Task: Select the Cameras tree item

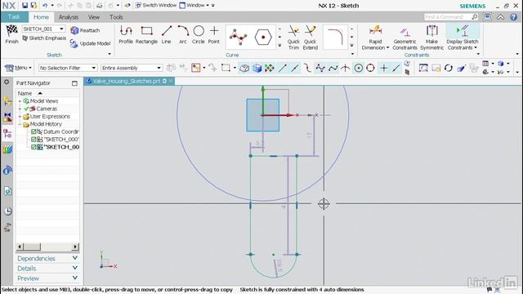Action: point(47,109)
